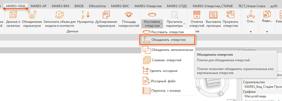282x101 pixels.
Task: Launch Выставить проекции tool
Action: (213, 19)
